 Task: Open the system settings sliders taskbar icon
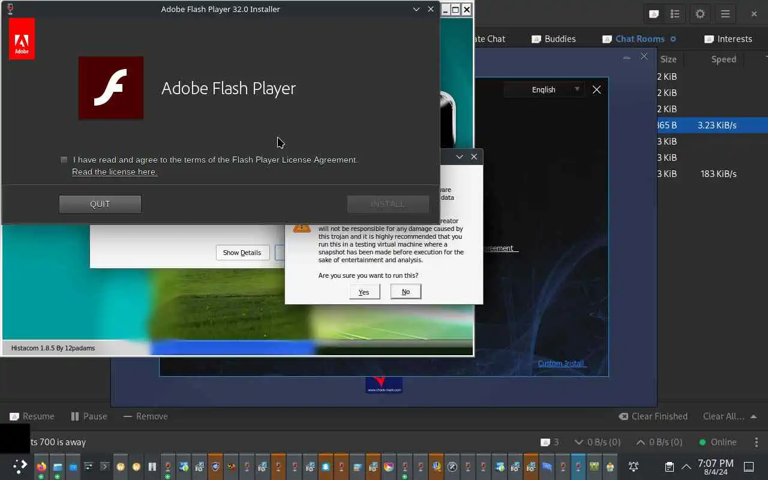[89, 466]
